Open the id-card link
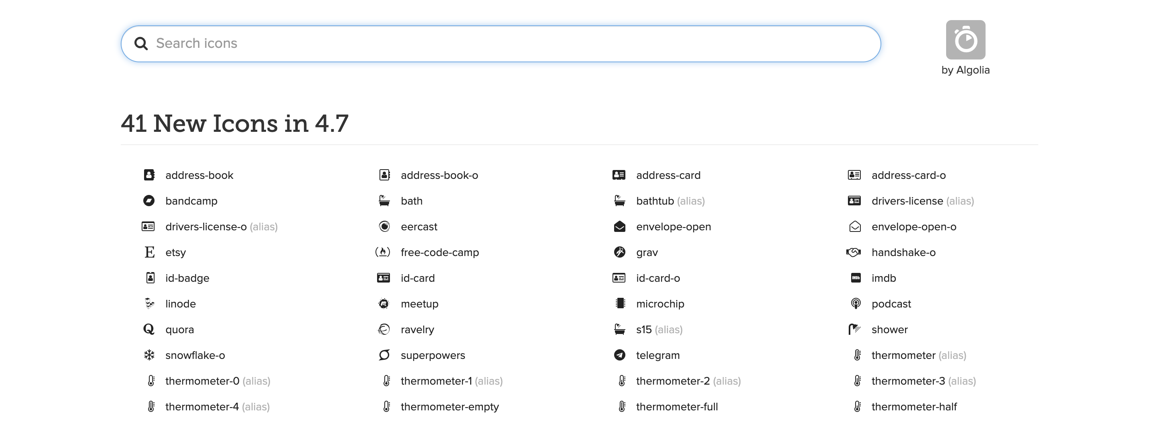 click(418, 278)
